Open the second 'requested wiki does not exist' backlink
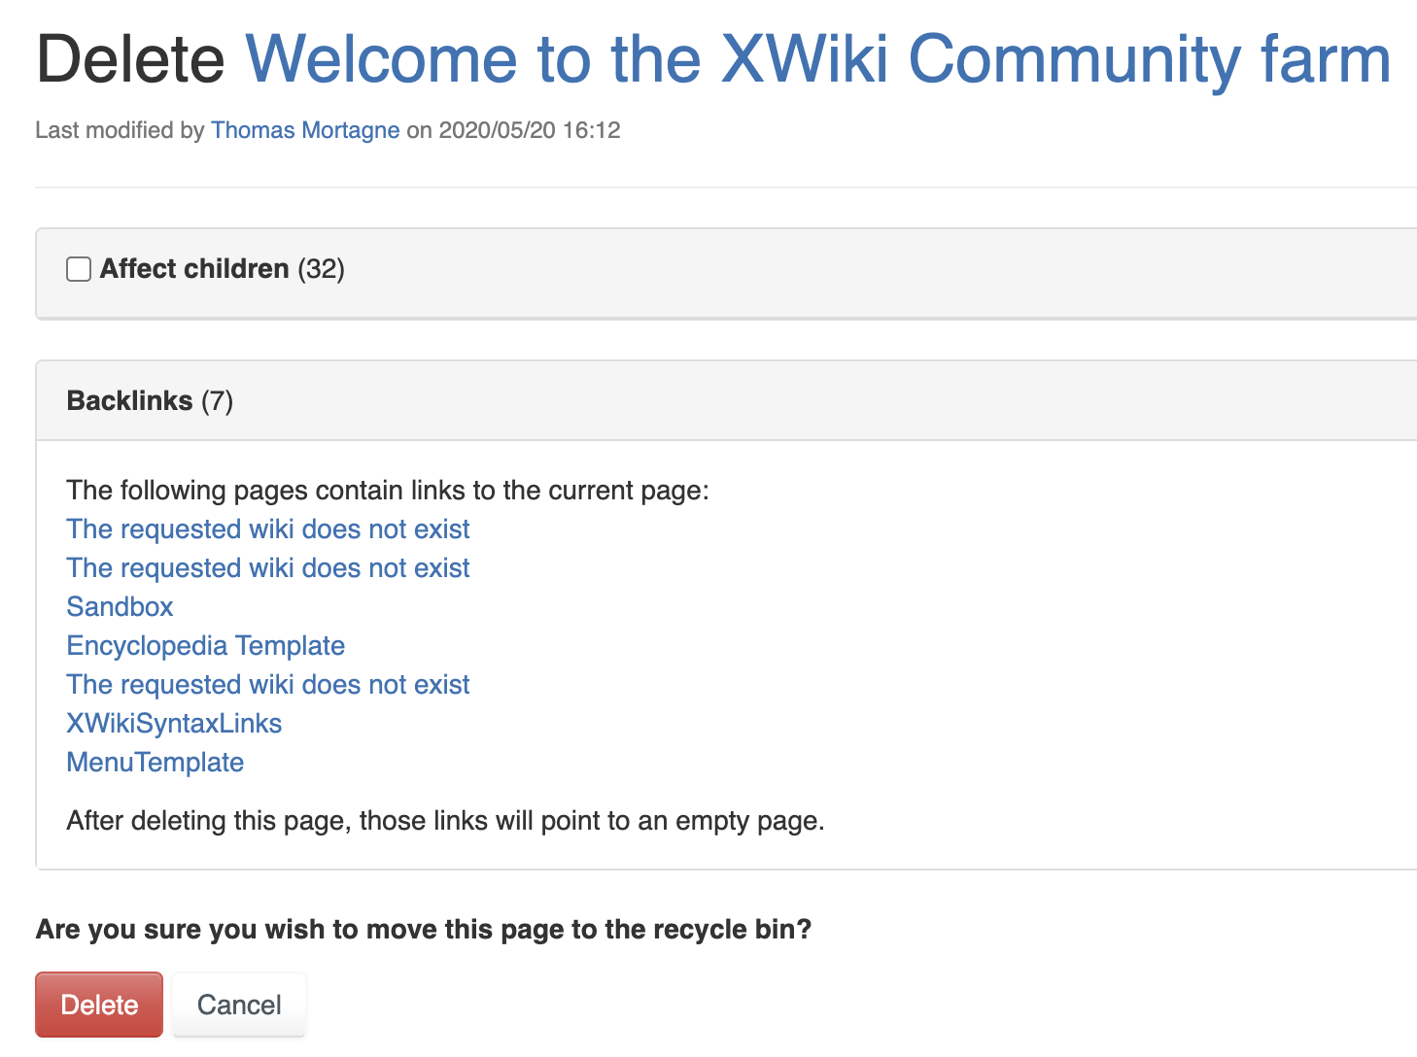Image resolution: width=1417 pixels, height=1057 pixels. tap(268, 567)
